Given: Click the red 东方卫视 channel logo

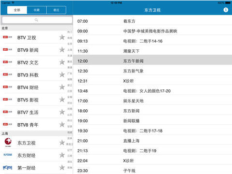Looking at the screenshot, I should point(8,142).
